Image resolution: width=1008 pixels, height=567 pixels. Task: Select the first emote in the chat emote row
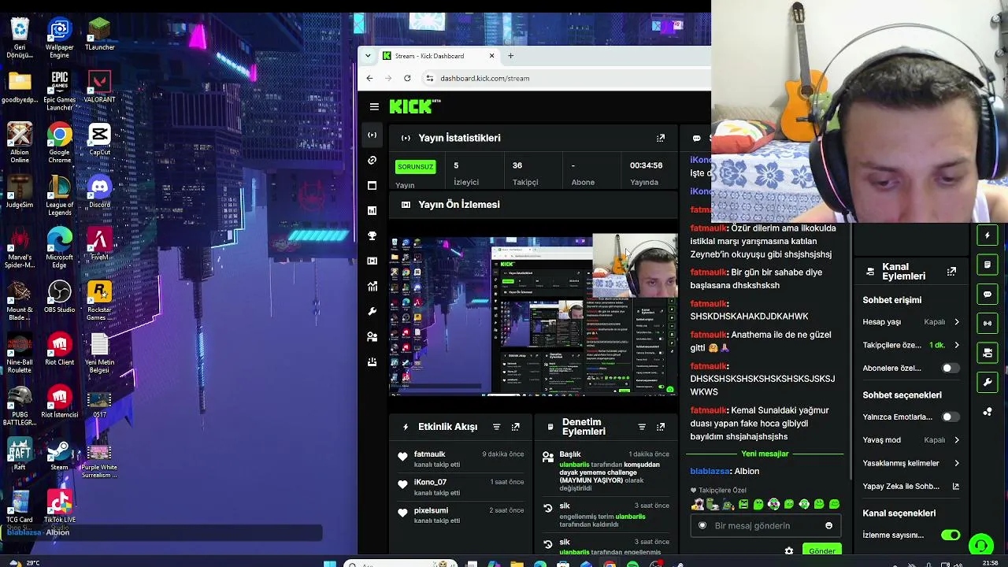pyautogui.click(x=697, y=505)
